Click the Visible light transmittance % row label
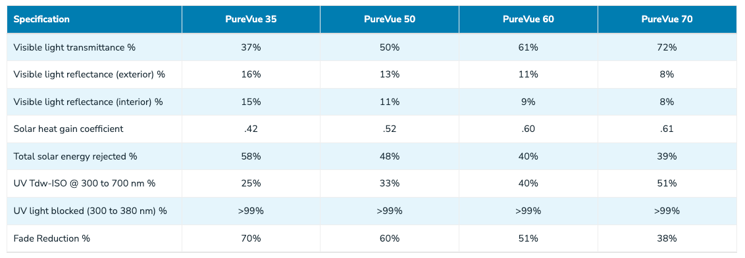Screen dimensions: 745x258 coord(78,47)
